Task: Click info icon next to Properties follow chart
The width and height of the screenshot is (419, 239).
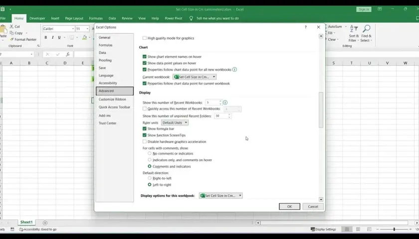Action: (x=234, y=70)
